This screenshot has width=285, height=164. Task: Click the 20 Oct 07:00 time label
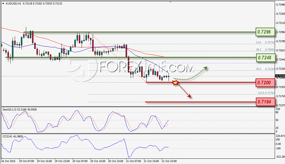click(80, 161)
